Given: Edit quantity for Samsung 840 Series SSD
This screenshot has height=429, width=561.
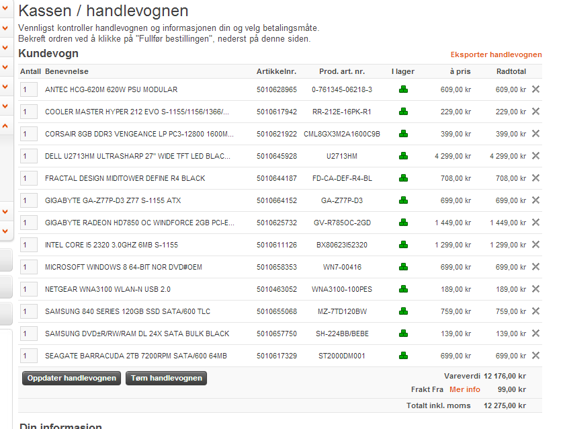Looking at the screenshot, I should pyautogui.click(x=29, y=311).
